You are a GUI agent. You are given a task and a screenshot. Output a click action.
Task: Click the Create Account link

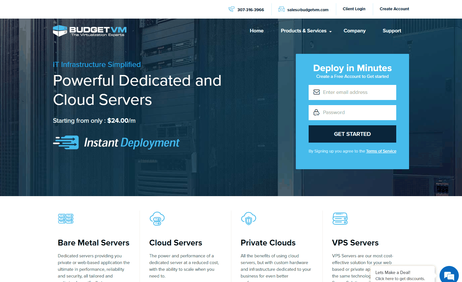pyautogui.click(x=394, y=9)
